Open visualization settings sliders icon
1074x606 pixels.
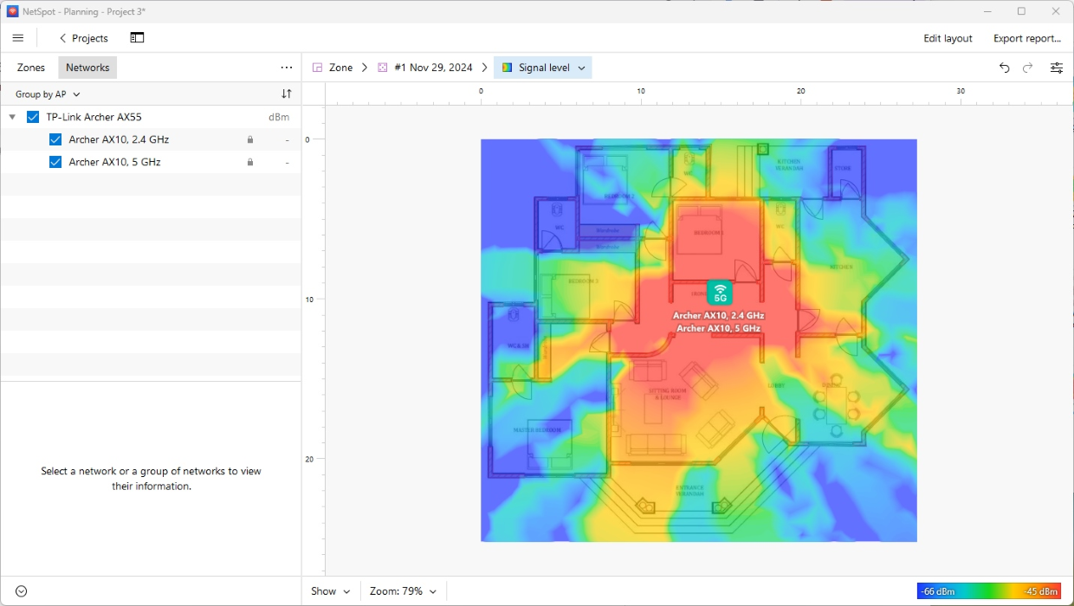(1057, 68)
